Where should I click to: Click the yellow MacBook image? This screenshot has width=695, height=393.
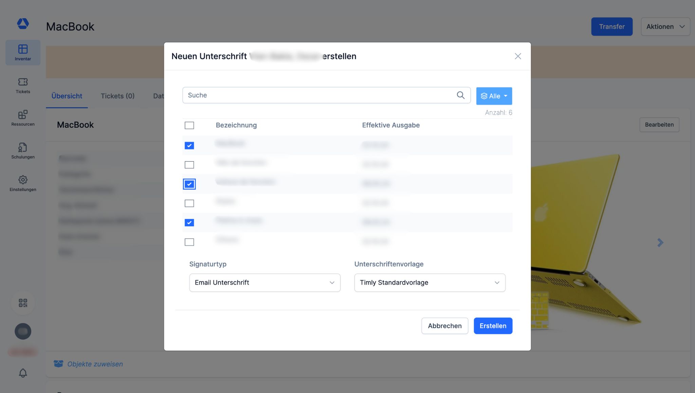tap(586, 242)
